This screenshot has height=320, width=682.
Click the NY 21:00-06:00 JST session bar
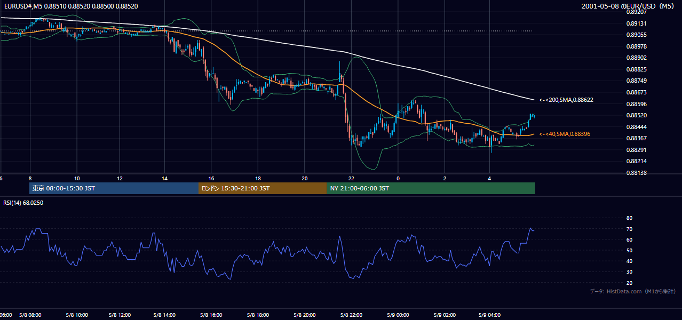pos(431,188)
